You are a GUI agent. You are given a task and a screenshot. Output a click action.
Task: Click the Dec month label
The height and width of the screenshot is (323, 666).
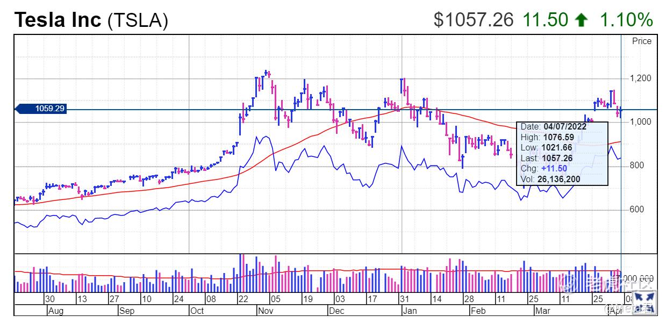(336, 311)
